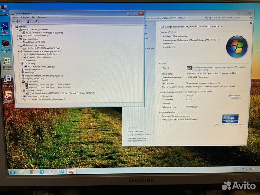The height and width of the screenshot is (195, 260).
Task: Click the Forward arrow in Device Manager toolbar
Action: 17,22
